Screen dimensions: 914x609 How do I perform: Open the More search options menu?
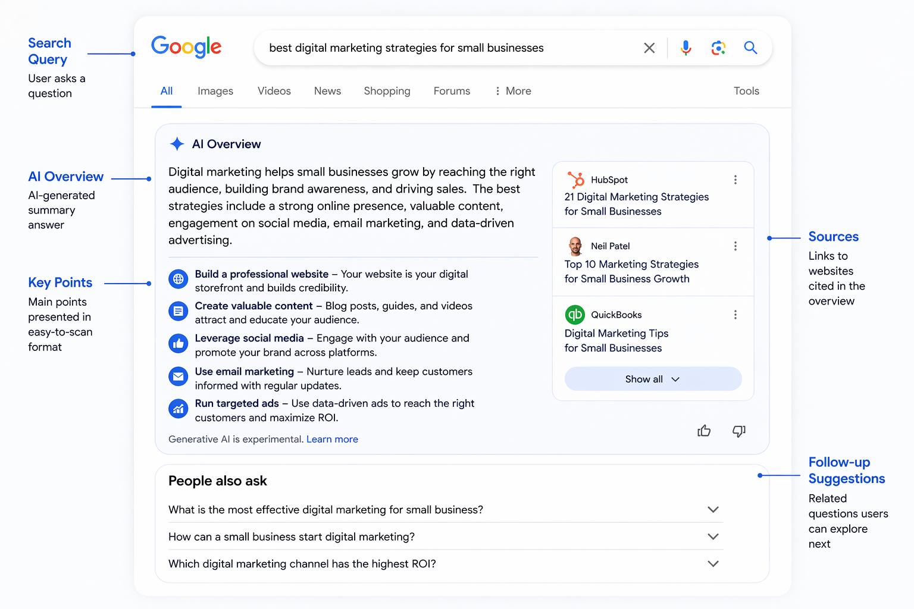tap(512, 90)
